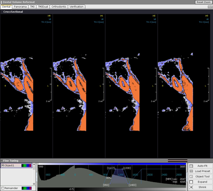Click the Object1 item icon
Viewport: 213px width, 191px height.
coord(3,165)
